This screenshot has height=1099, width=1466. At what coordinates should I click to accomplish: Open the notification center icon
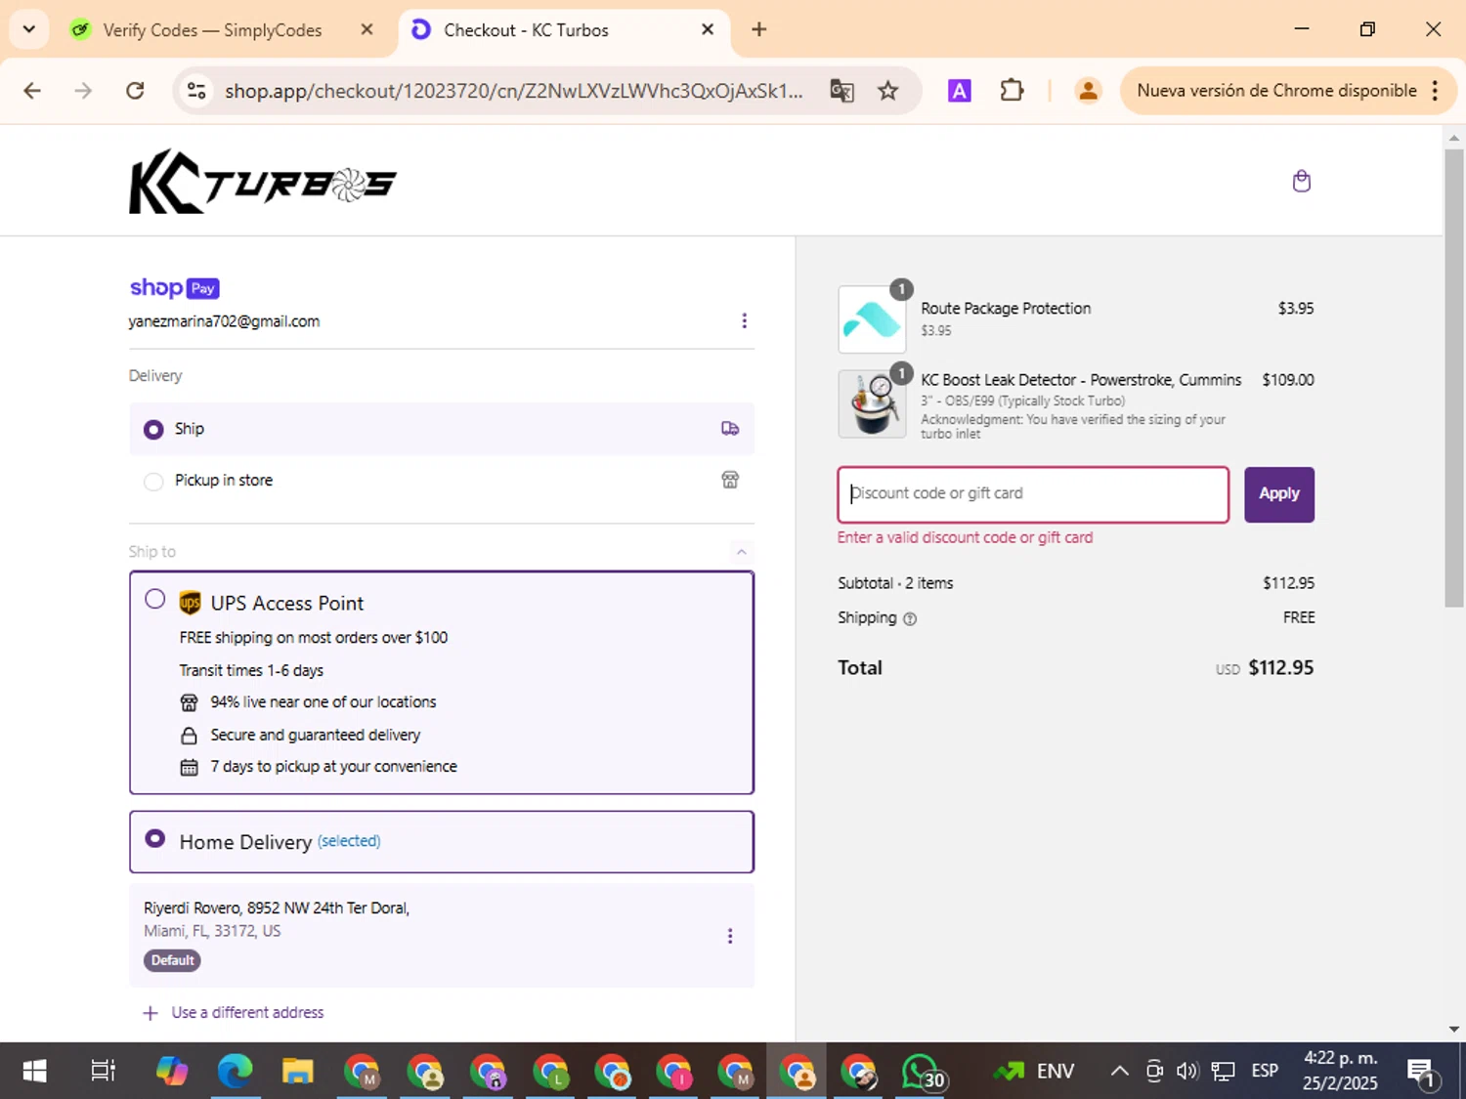[x=1421, y=1072]
